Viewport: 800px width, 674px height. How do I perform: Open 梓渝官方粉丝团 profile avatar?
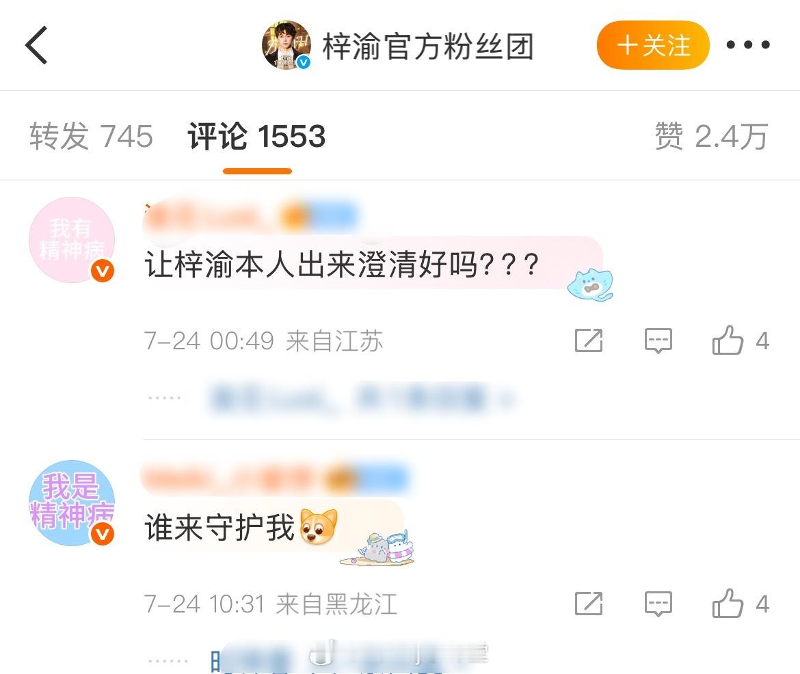point(286,45)
